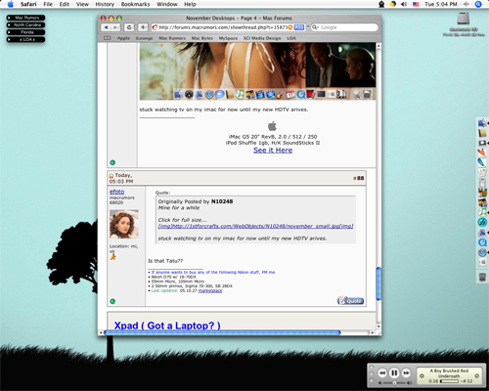Viewport: 489px width, 391px height.
Task: Open the Flash icon in the dock
Action: [482, 222]
